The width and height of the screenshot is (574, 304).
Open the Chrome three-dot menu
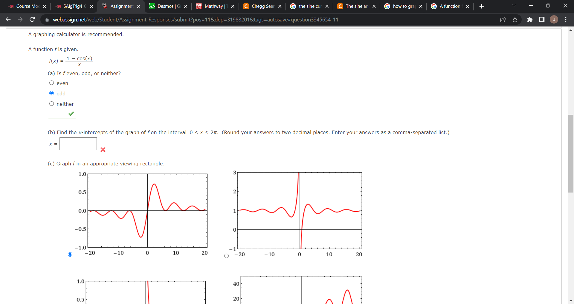pos(566,19)
